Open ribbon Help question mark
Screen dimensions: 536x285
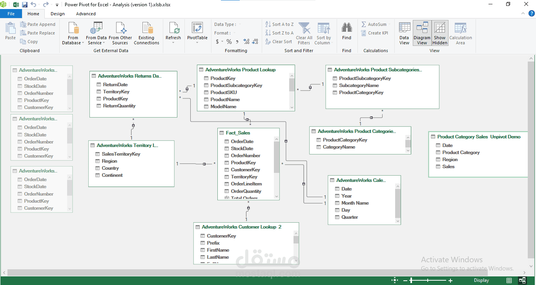(x=532, y=13)
